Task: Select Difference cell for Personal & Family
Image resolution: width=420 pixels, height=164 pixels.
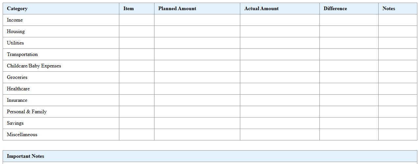Action: (349, 112)
